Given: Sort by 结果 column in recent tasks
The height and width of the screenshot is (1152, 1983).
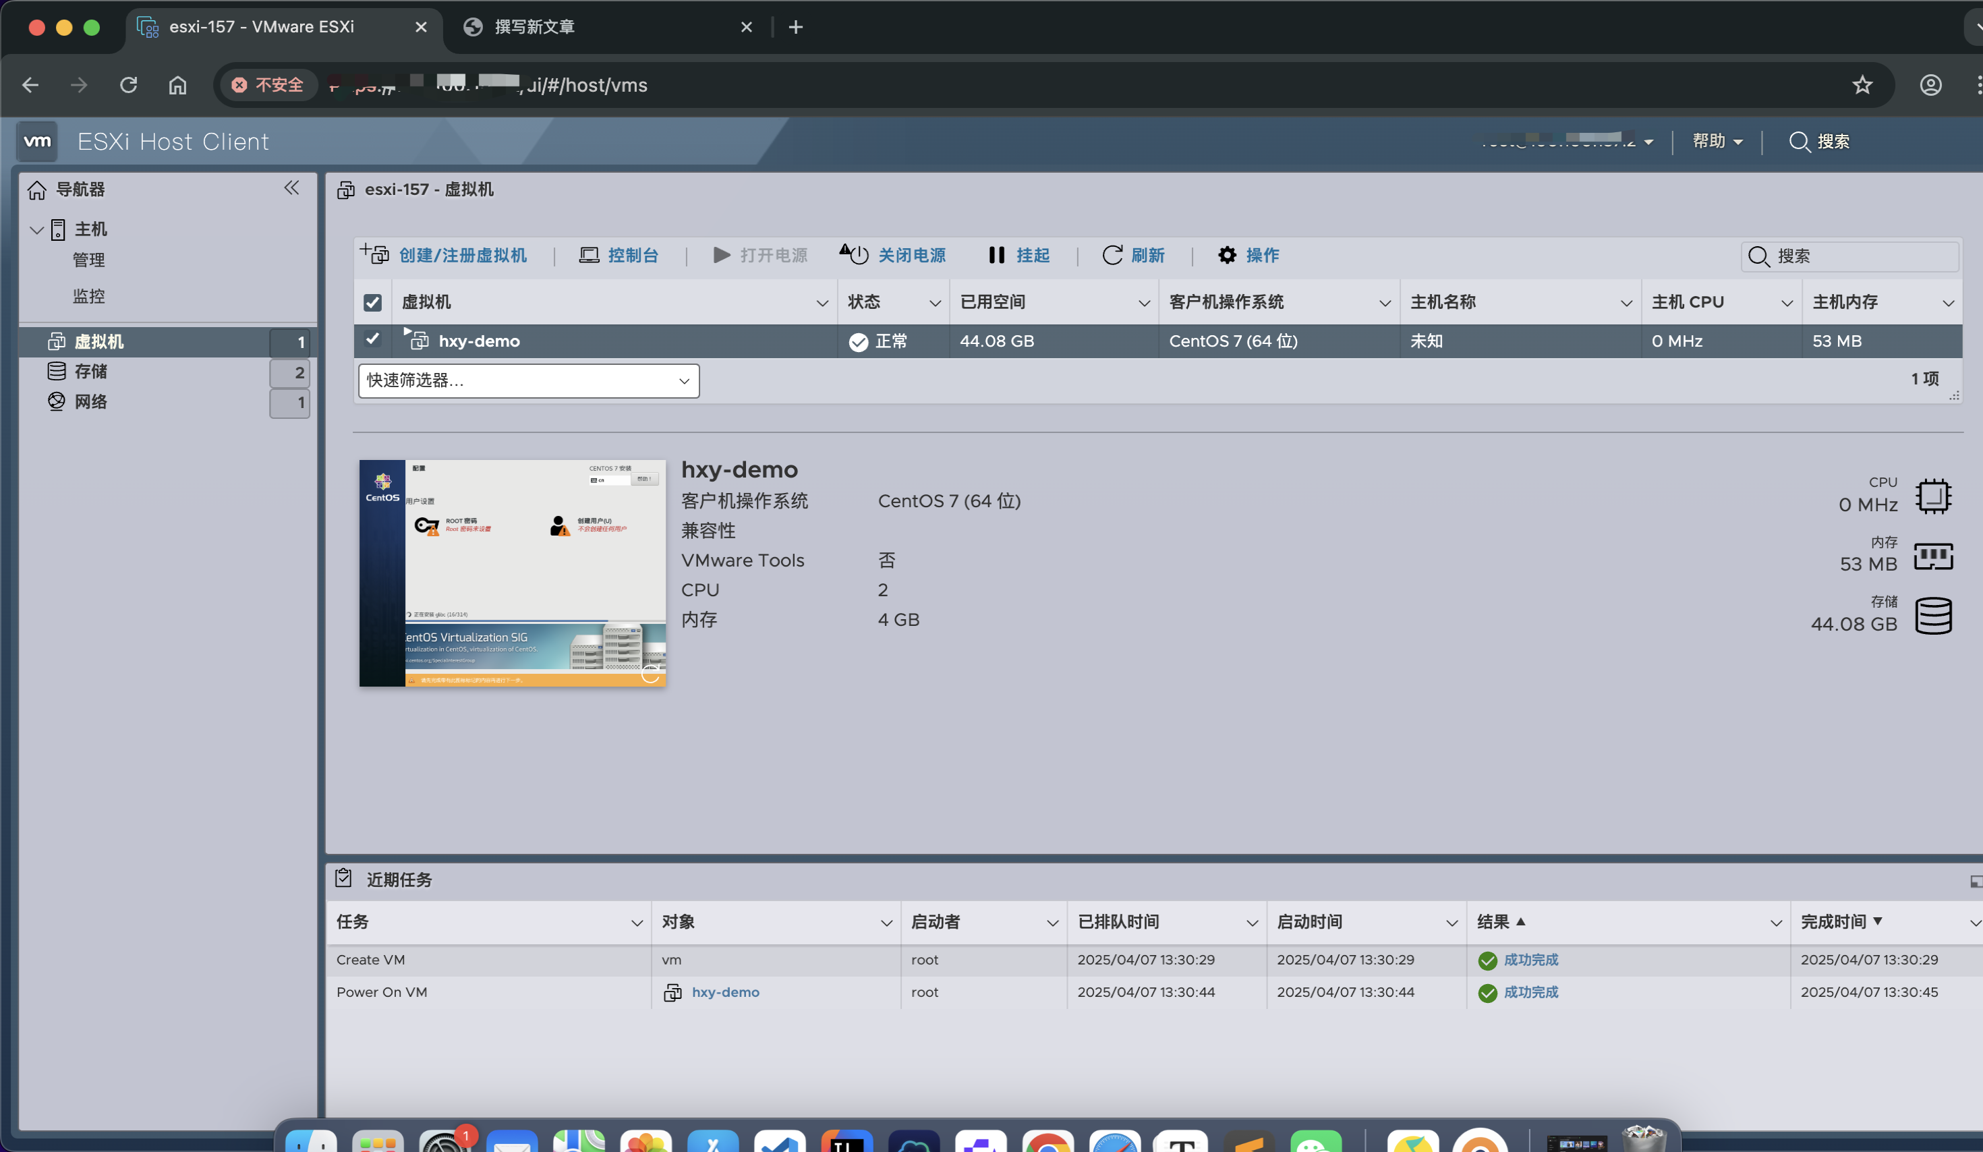Looking at the screenshot, I should 1493,921.
